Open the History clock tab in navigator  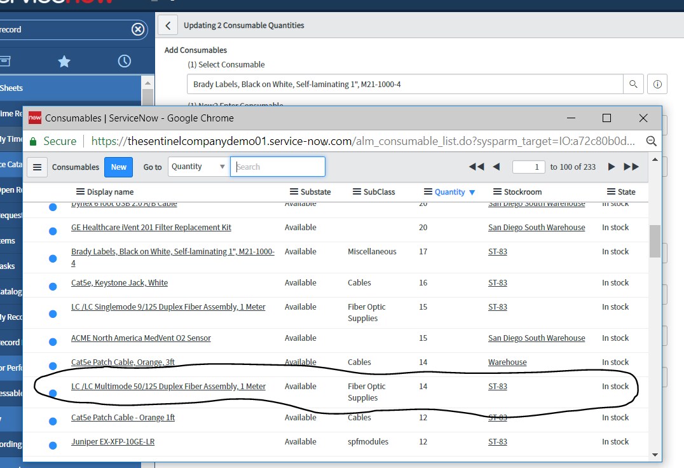tap(125, 61)
